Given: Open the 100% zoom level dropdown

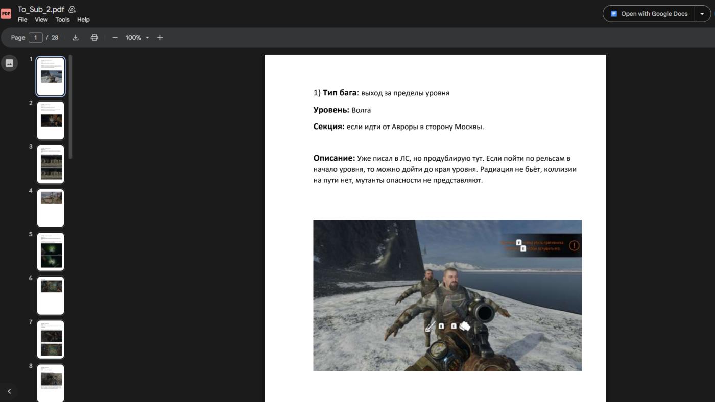Looking at the screenshot, I should tap(137, 38).
